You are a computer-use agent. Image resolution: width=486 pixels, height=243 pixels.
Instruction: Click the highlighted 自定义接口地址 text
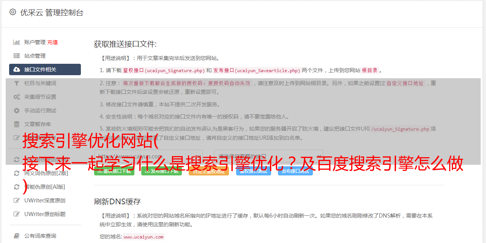click(405, 83)
